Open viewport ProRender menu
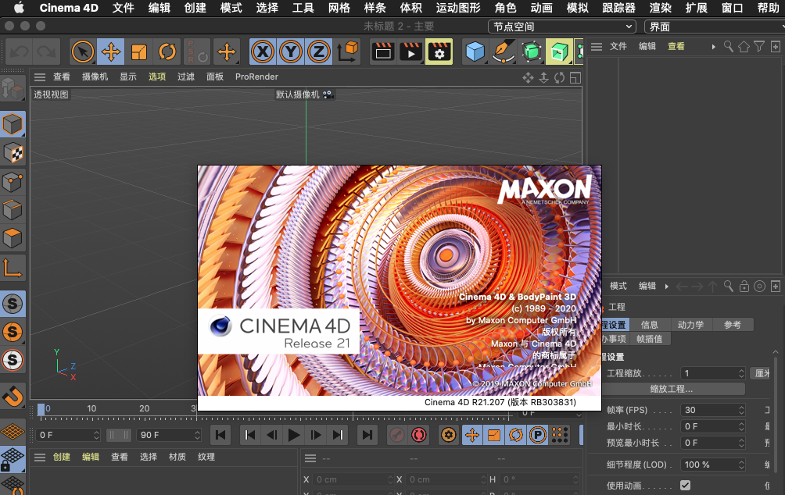The width and height of the screenshot is (785, 495). (256, 77)
